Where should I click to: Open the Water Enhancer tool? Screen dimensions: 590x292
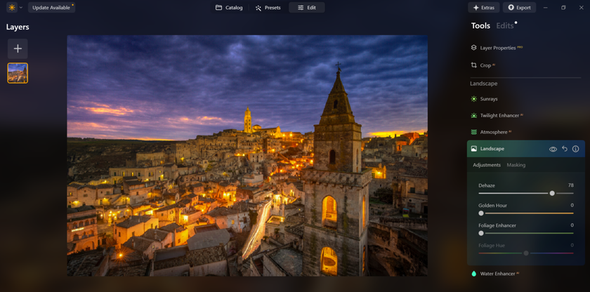point(495,274)
